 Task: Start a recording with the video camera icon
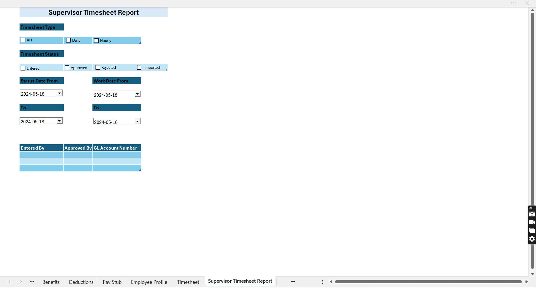[532, 222]
